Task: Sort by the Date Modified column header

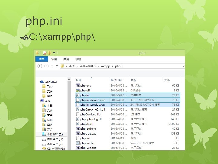Action: [x=116, y=80]
